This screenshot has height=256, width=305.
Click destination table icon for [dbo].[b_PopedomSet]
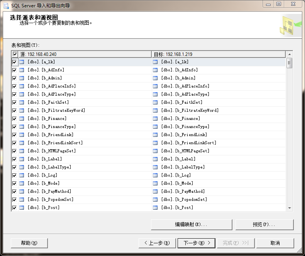point(155,200)
